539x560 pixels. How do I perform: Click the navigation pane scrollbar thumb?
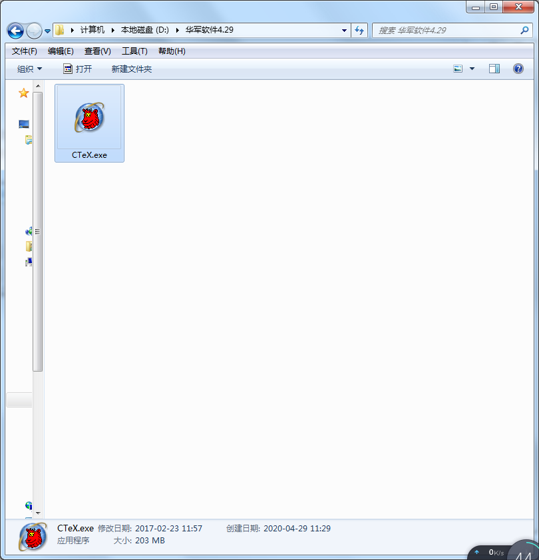tap(37, 232)
